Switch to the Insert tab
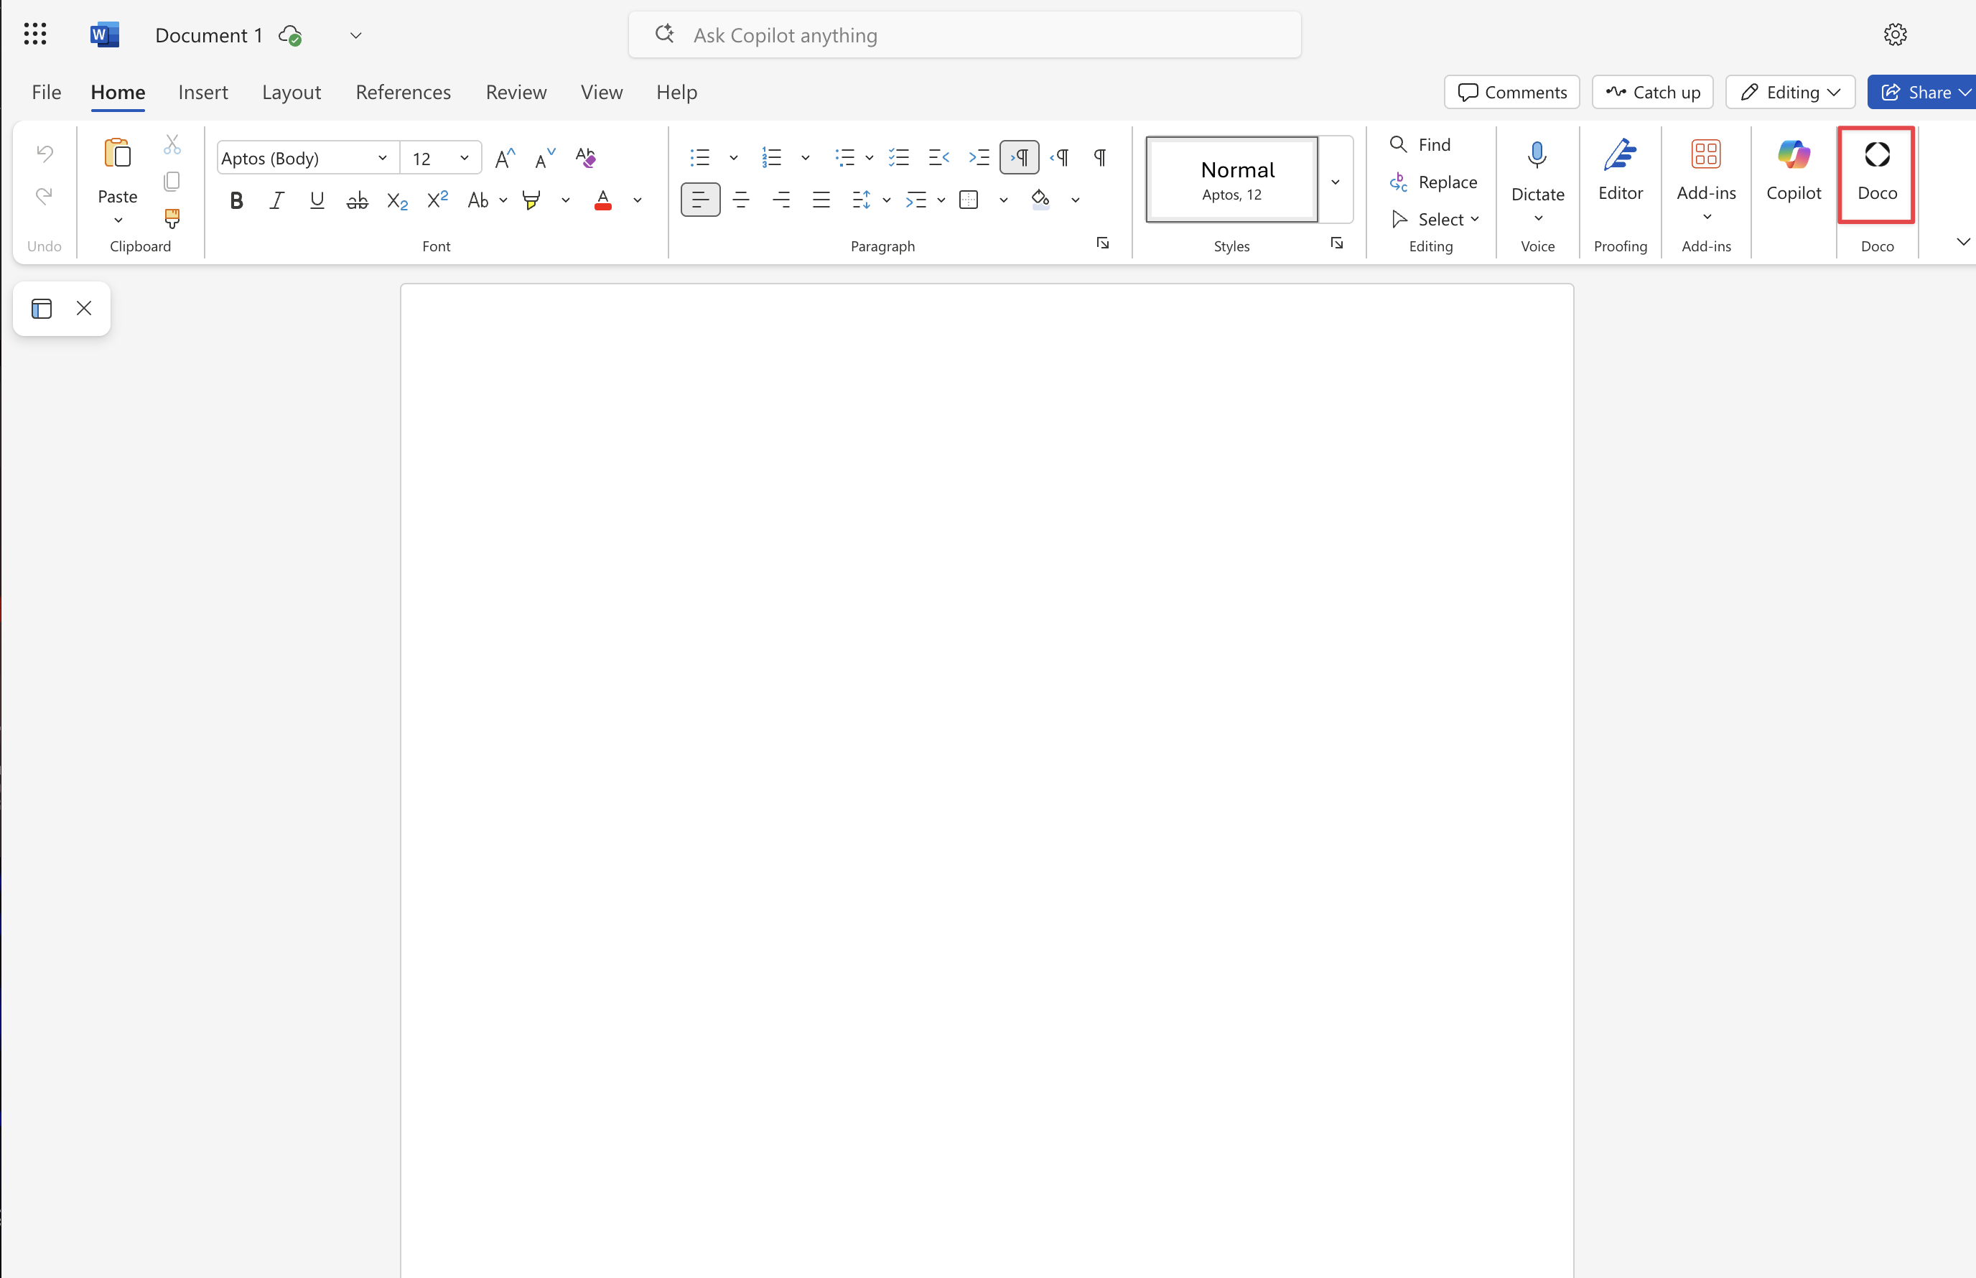This screenshot has height=1278, width=1976. click(202, 92)
